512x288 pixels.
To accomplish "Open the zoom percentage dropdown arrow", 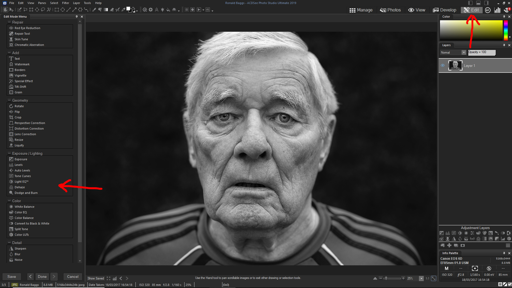I will point(421,278).
